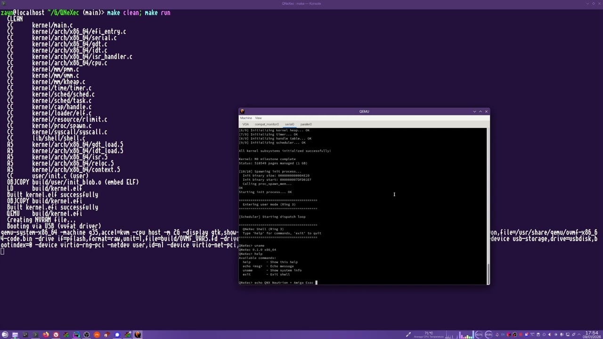Click the Konsole terminal prompt cursor line
This screenshot has height=339, width=603.
[x=2, y=251]
